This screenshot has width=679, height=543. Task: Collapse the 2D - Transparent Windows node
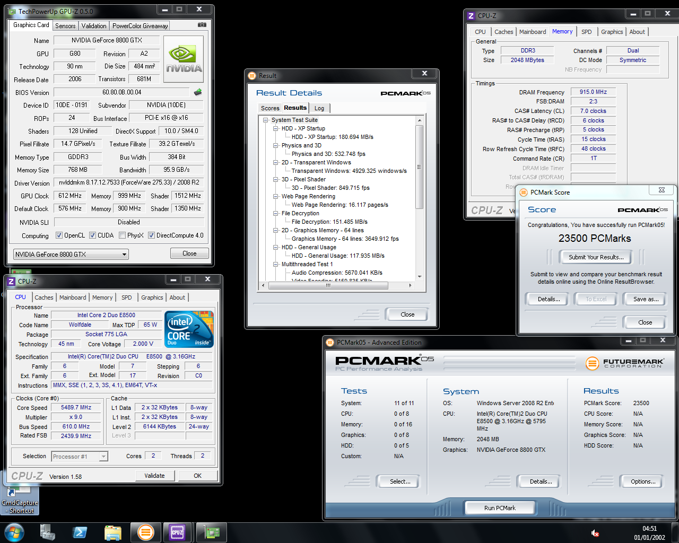276,163
